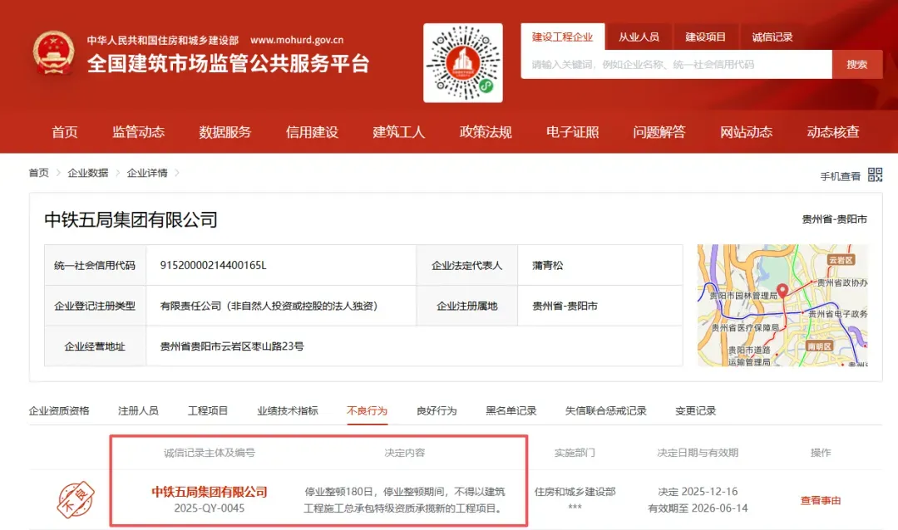The image size is (898, 530).
Task: Click 企业数据 in the breadcrumb
Action: pos(87,173)
